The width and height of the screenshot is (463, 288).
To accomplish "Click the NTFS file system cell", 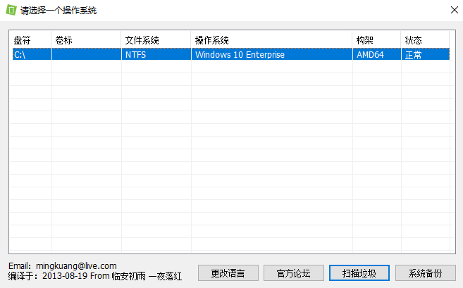I will pyautogui.click(x=156, y=54).
